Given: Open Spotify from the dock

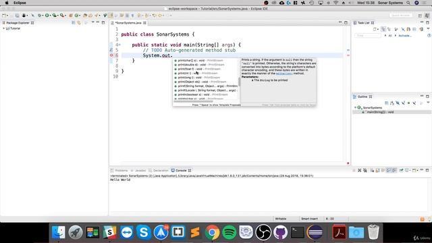Looking at the screenshot, I should [x=230, y=232].
